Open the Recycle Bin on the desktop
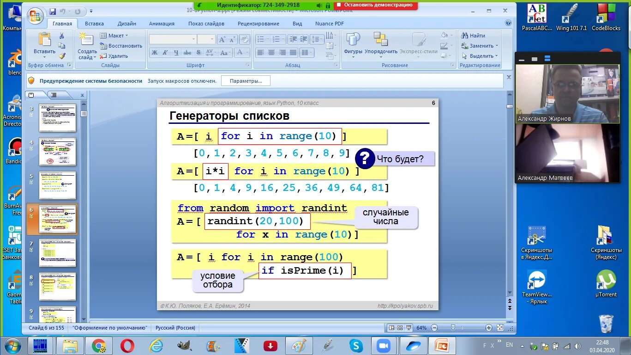Screen dimensions: 631x355 click(x=606, y=324)
